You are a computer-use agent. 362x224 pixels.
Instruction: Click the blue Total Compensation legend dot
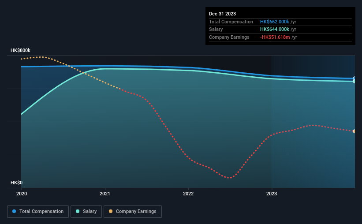pyautogui.click(x=14, y=211)
